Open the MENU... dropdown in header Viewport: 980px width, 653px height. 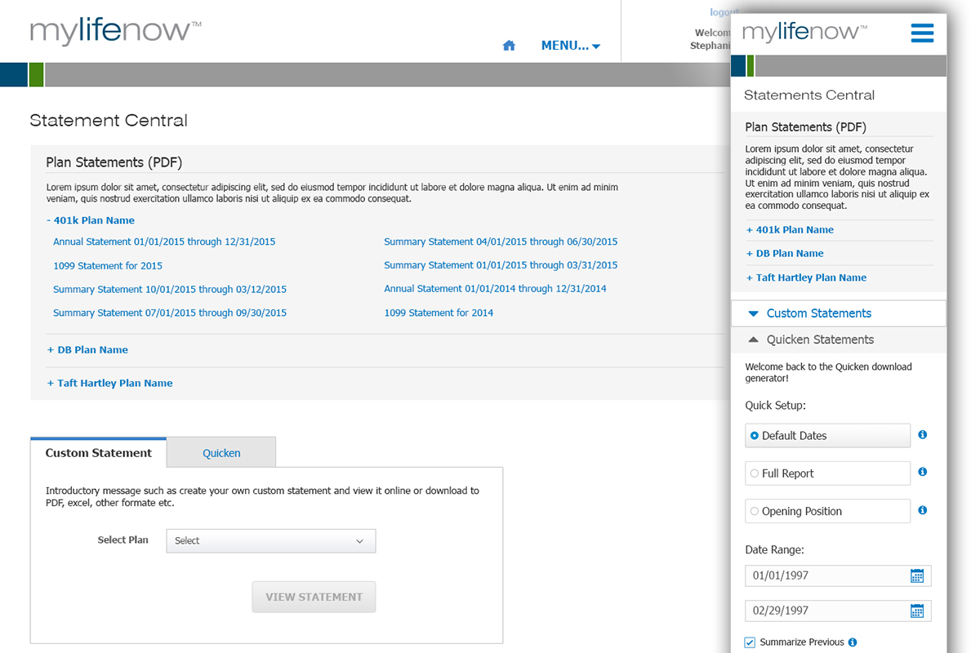(570, 46)
